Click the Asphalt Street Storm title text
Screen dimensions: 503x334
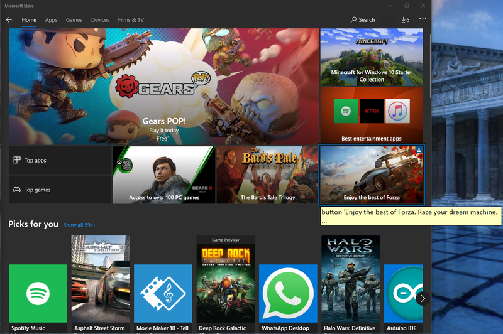coord(99,328)
